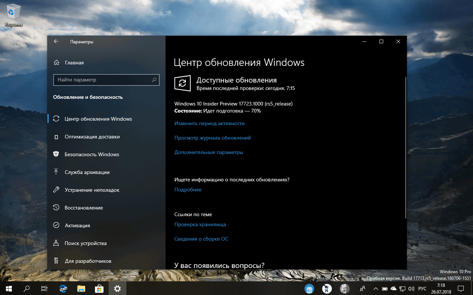
Task: Go back using the arrow button
Action: pos(56,41)
